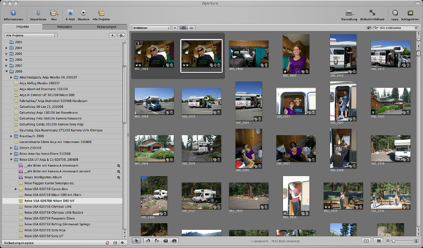Select Reise USA 020708 Olympus Ulrik project
Screen dimensions: 423x248
(48, 206)
